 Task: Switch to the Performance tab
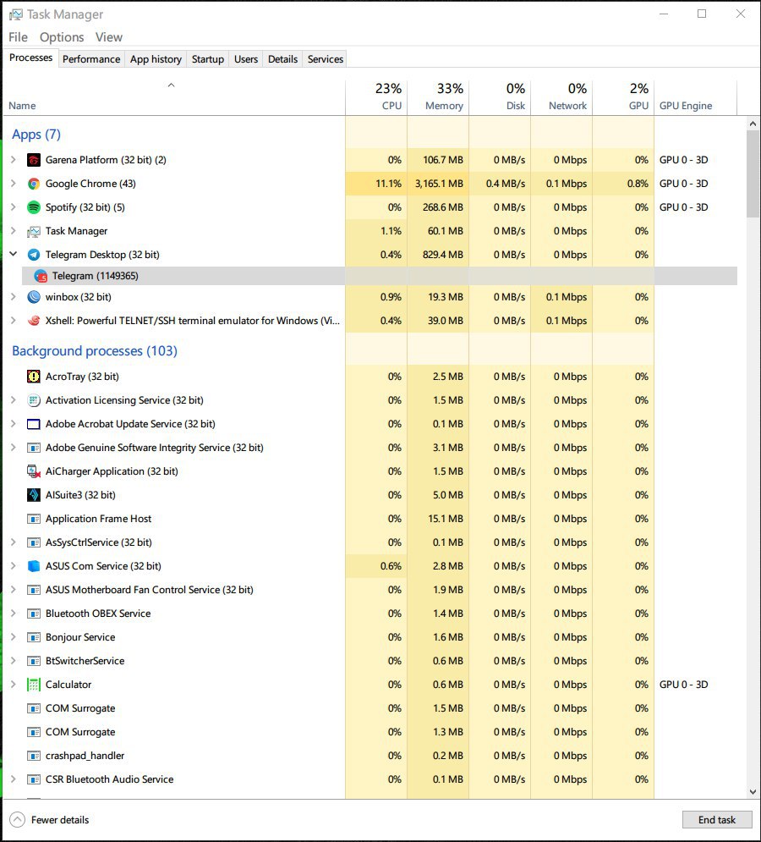(x=91, y=59)
